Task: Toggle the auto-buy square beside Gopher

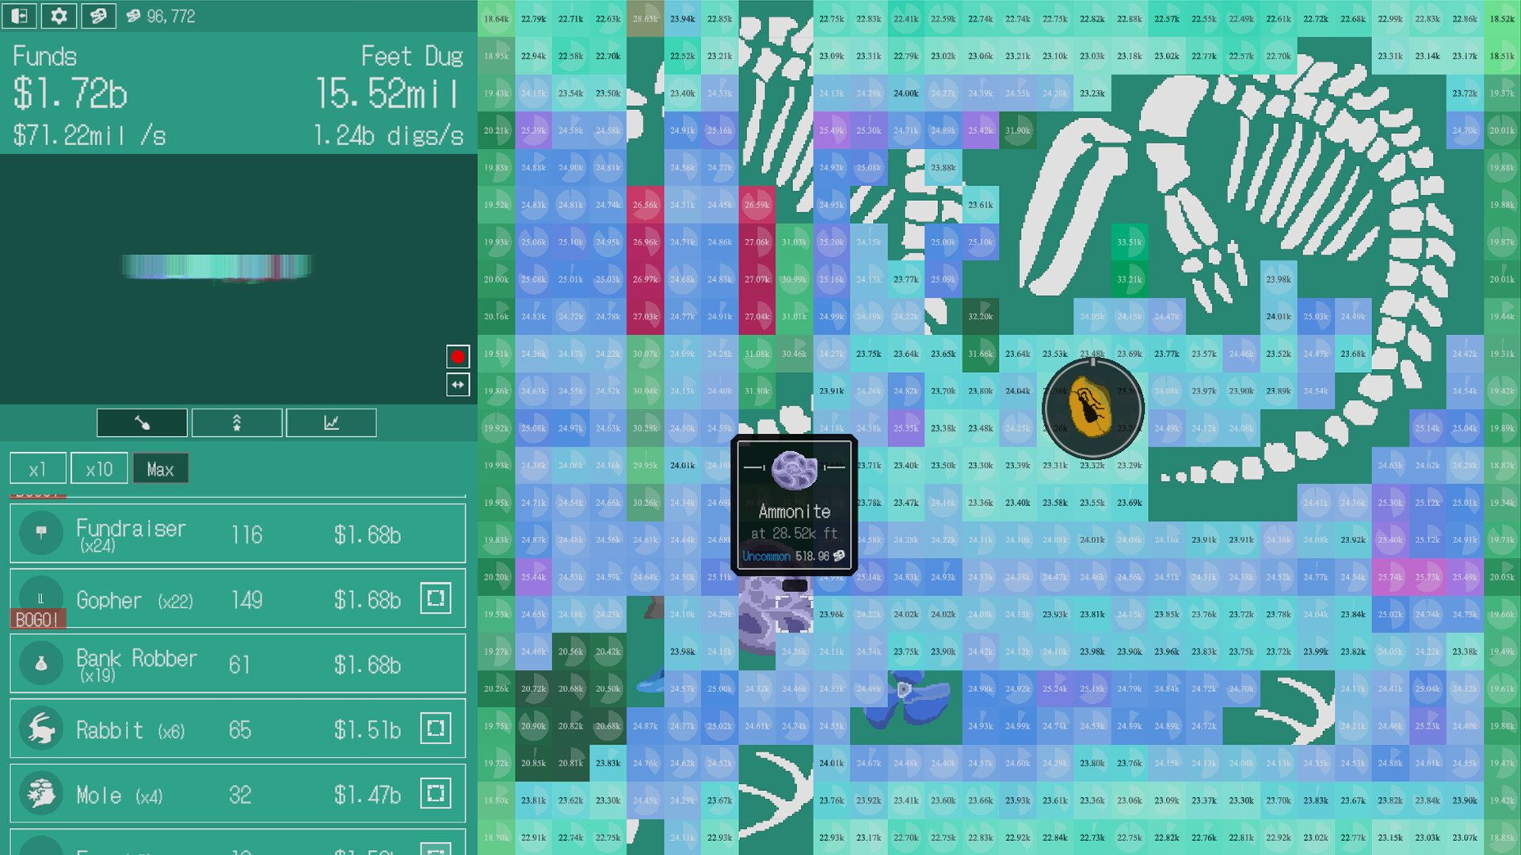Action: tap(435, 598)
